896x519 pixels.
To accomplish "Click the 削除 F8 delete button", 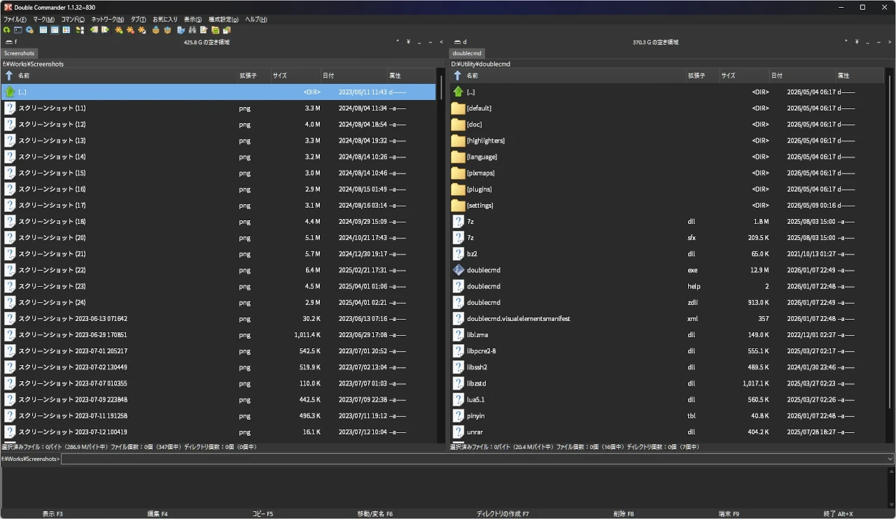I will coord(624,514).
